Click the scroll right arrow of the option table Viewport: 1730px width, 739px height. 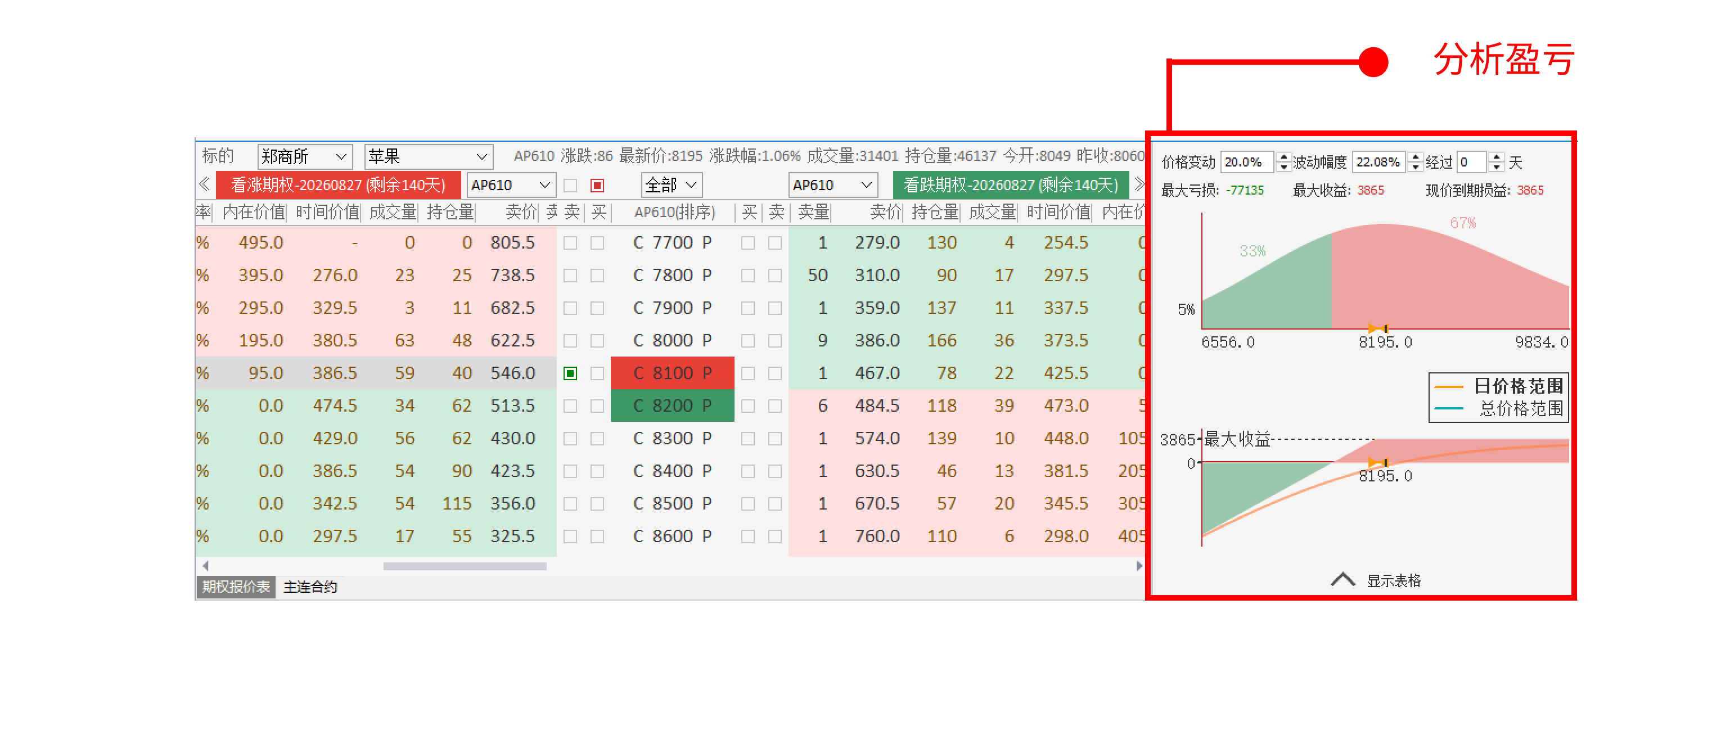[x=1138, y=566]
